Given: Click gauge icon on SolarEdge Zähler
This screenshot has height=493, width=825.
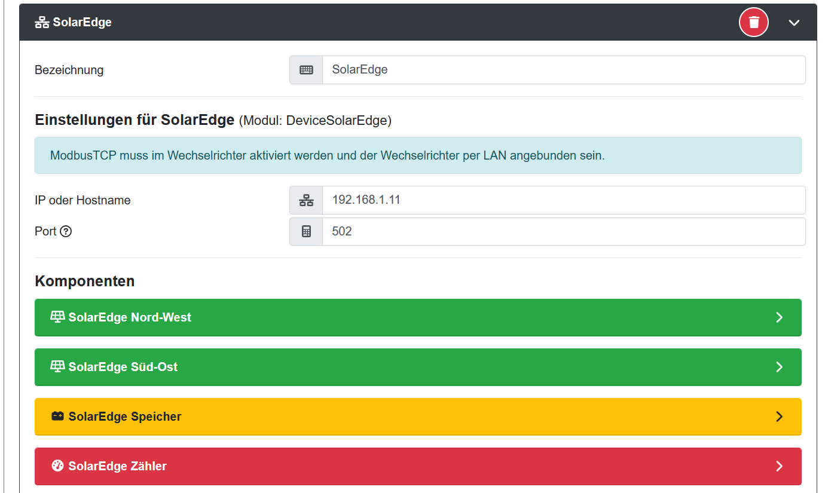Looking at the screenshot, I should click(57, 466).
